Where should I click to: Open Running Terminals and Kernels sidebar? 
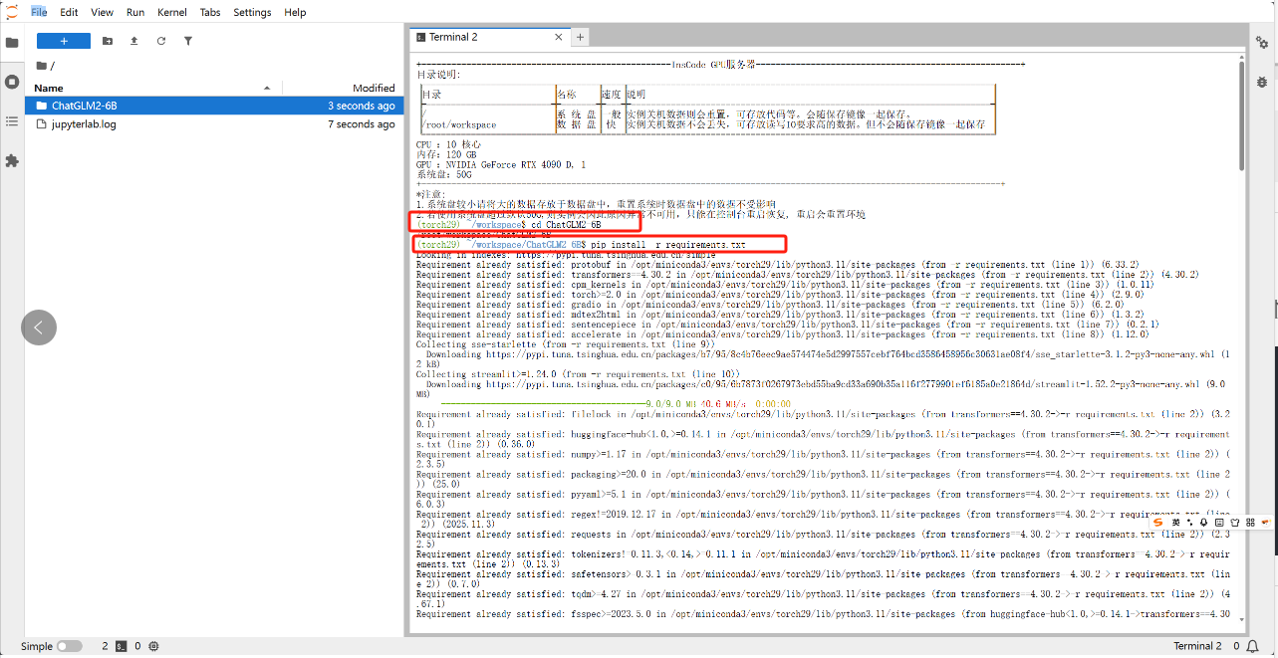click(x=12, y=82)
